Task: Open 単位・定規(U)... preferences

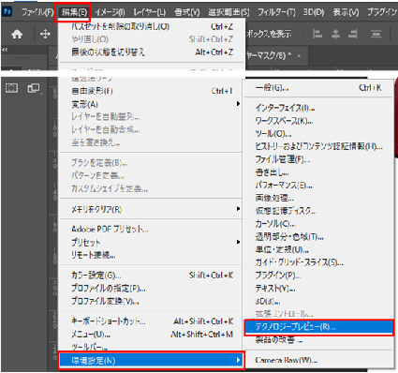Action: (x=318, y=249)
